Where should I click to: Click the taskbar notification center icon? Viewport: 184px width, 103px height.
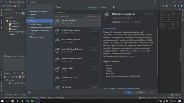[x=179, y=101]
